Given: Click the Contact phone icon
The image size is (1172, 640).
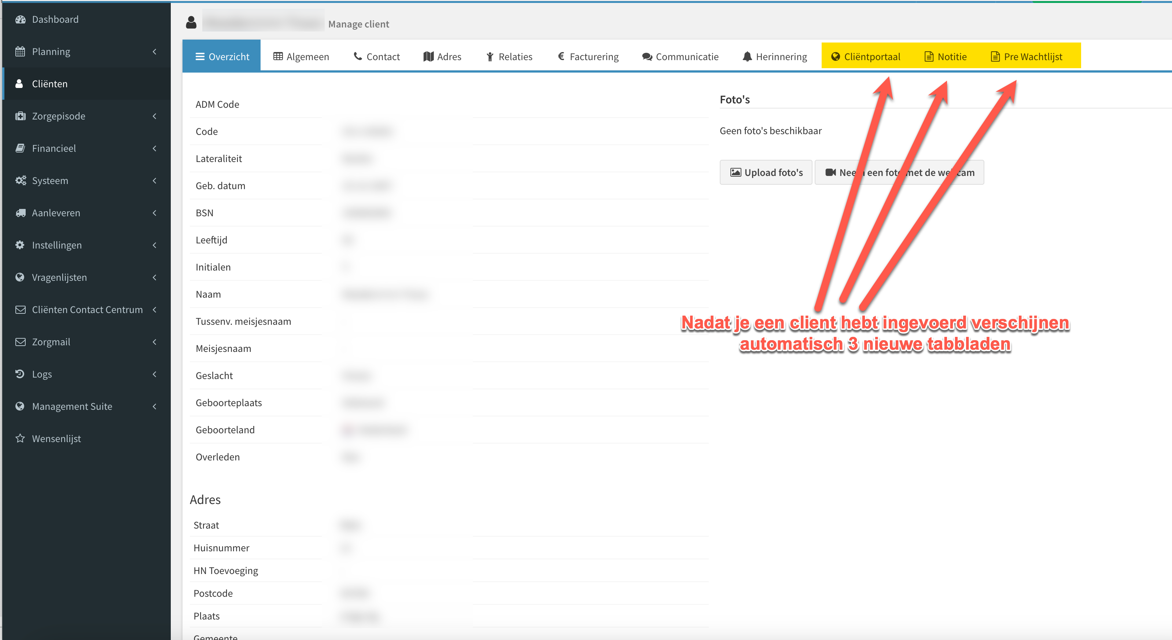Looking at the screenshot, I should [x=358, y=56].
